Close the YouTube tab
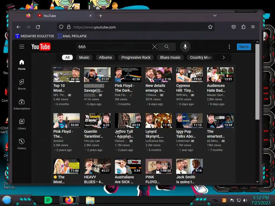Image resolution: width=275 pixels, height=206 pixels. pos(91,16)
